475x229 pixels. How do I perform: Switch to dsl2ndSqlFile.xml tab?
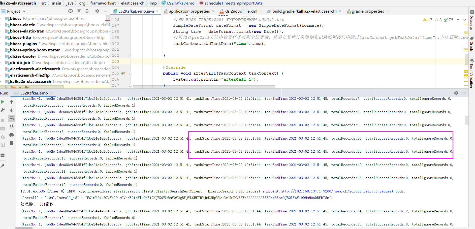239,11
